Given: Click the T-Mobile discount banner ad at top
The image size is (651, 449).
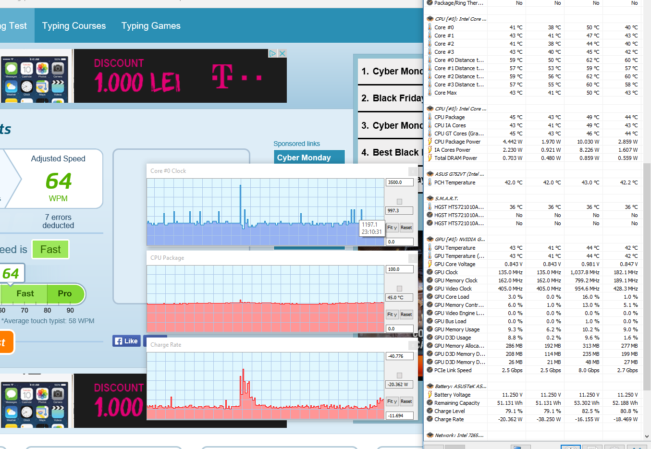Looking at the screenshot, I should coord(180,76).
